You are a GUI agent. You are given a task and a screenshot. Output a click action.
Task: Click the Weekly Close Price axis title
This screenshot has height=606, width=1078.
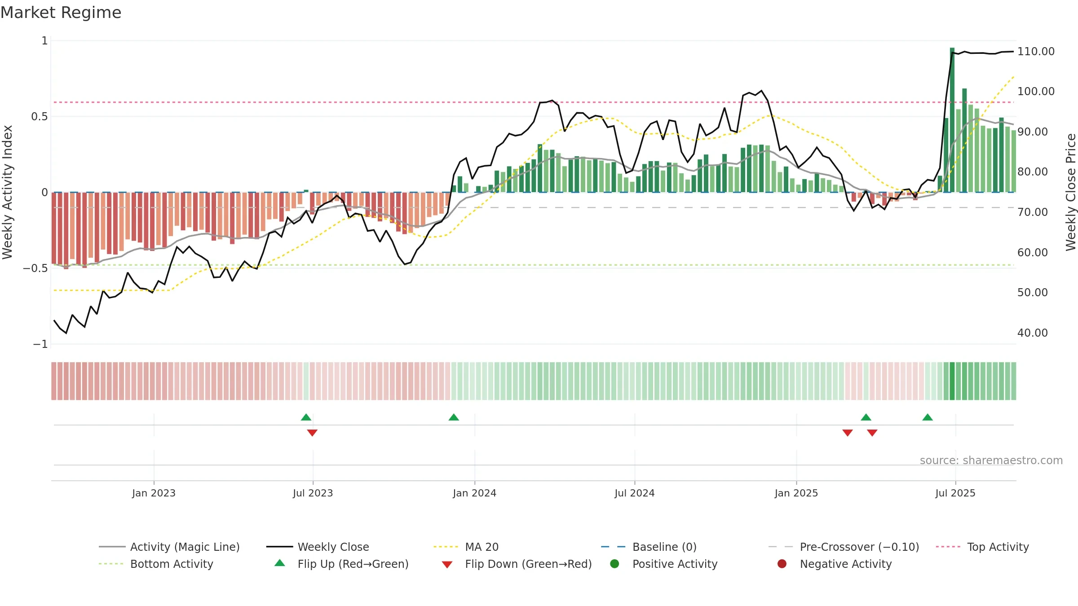[x=1071, y=192]
